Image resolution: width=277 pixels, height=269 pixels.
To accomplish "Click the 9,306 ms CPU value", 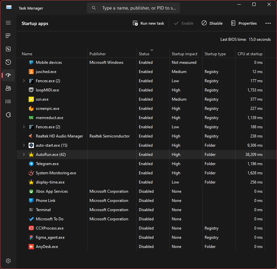I will tap(255, 145).
